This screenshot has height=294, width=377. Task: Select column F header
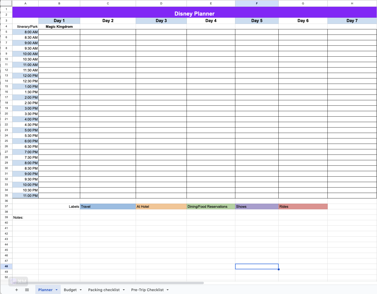257,3
